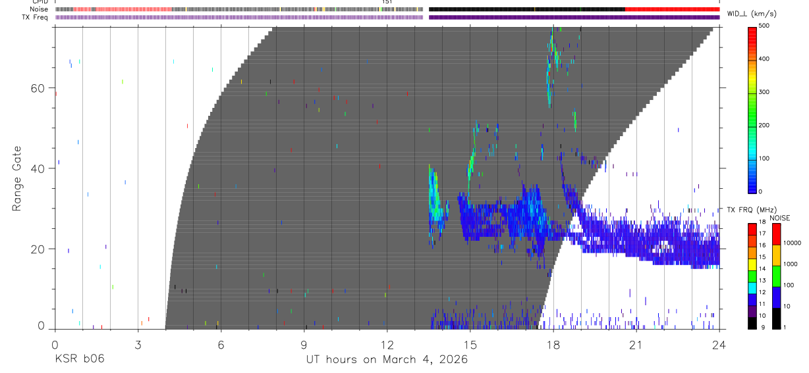Click the red top of the WID colorbar
809x373 pixels.
[x=752, y=36]
